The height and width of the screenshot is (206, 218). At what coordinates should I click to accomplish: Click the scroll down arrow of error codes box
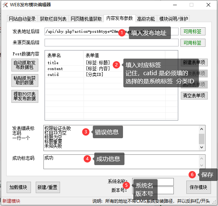click(201, 147)
